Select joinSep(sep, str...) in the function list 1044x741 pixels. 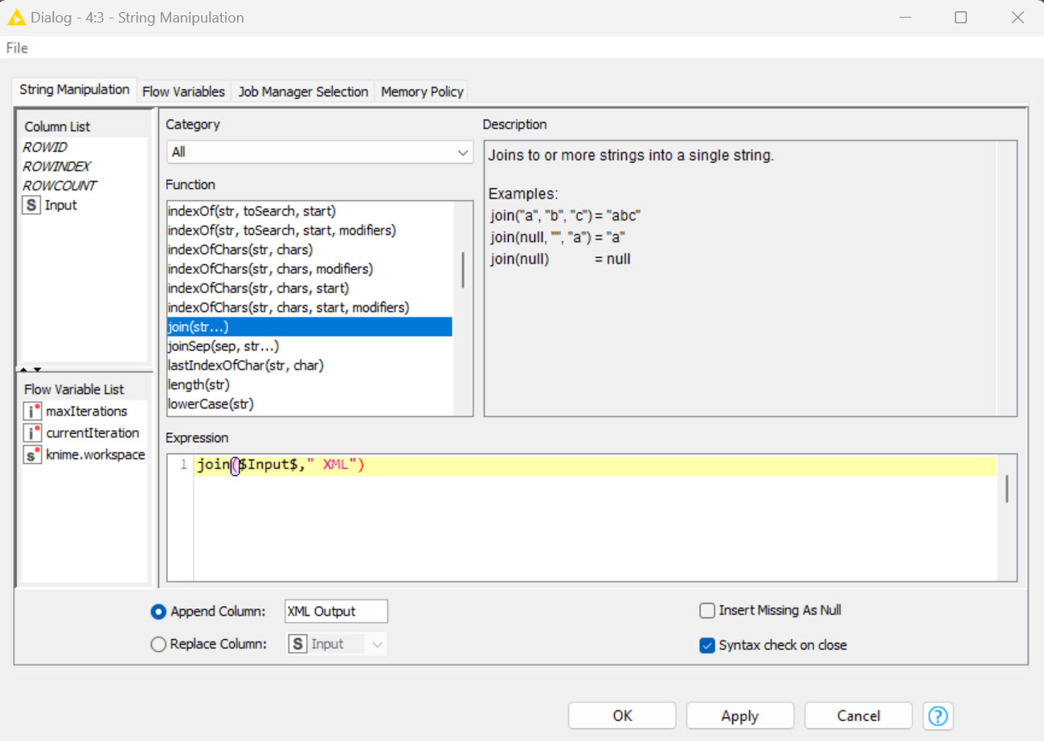223,346
